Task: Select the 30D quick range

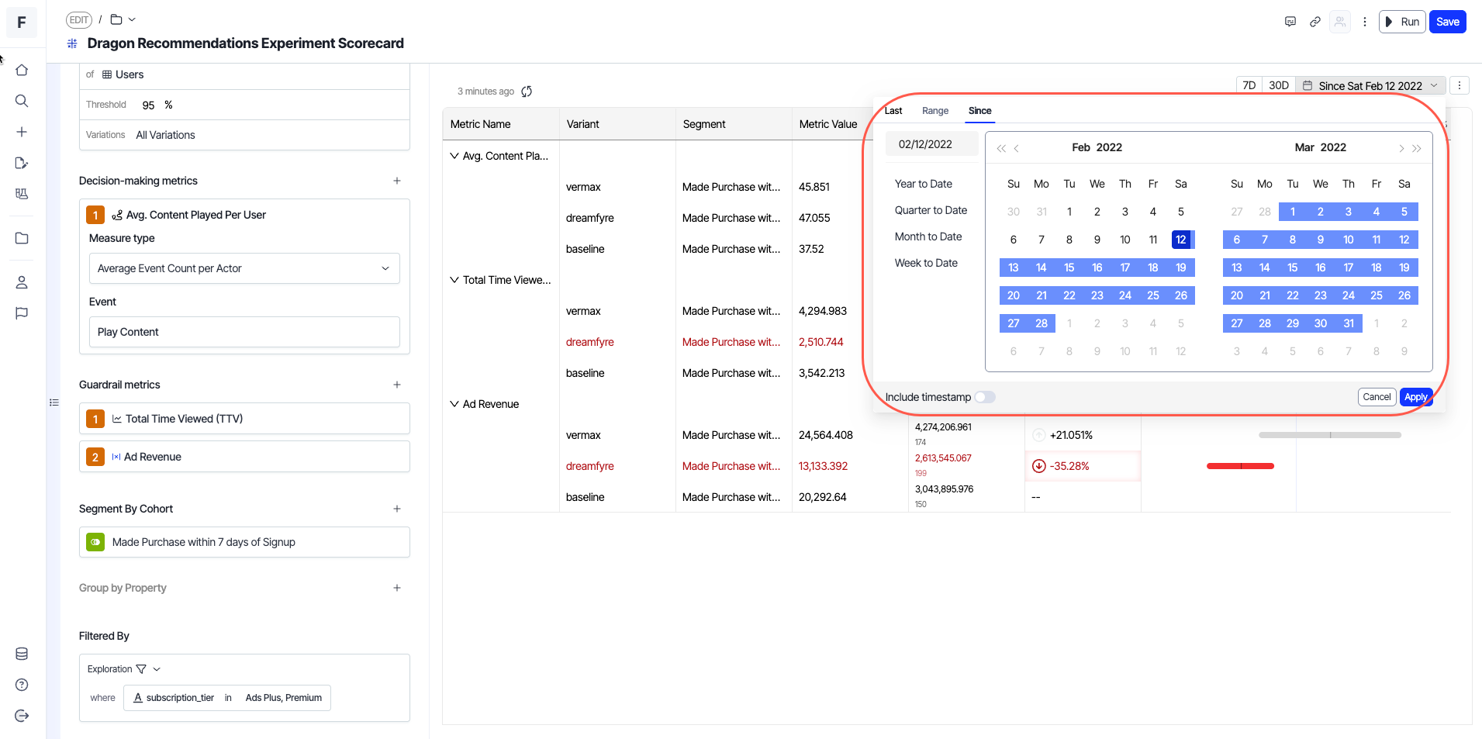Action: tap(1279, 85)
